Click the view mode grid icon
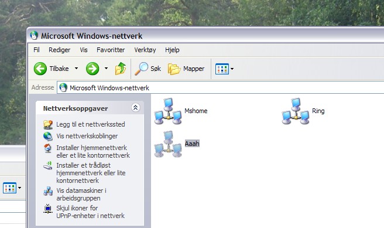The width and height of the screenshot is (384, 228). point(222,69)
